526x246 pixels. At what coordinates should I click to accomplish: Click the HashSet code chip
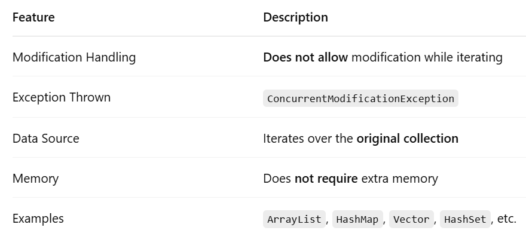[x=465, y=219]
